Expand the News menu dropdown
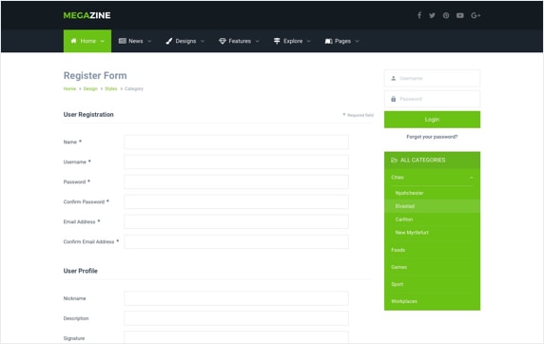 pyautogui.click(x=149, y=41)
